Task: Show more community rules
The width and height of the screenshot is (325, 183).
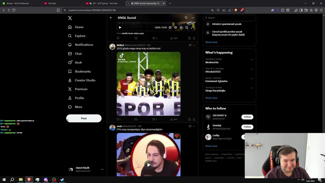Action: coord(211,42)
